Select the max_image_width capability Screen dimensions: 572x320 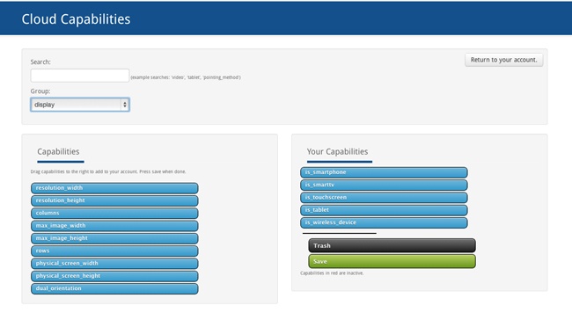coord(114,226)
